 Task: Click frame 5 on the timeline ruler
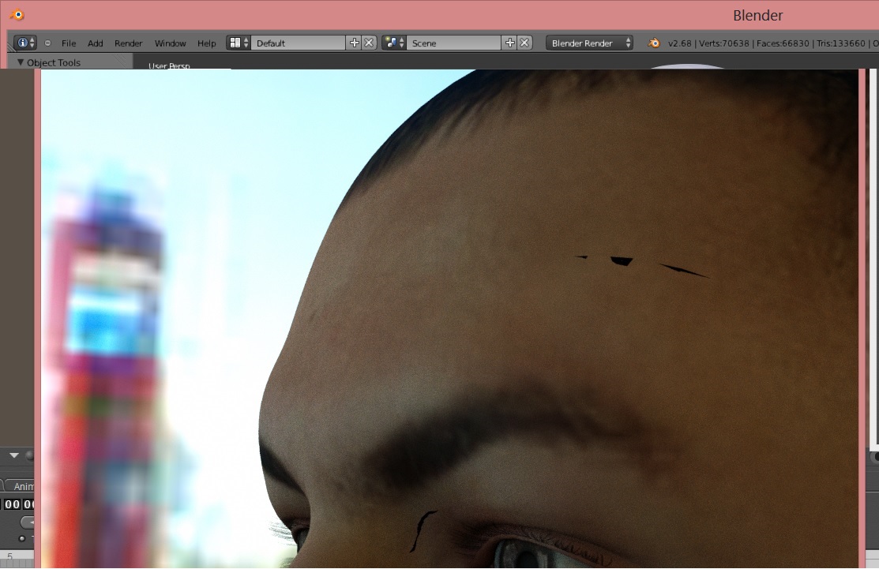pos(9,556)
